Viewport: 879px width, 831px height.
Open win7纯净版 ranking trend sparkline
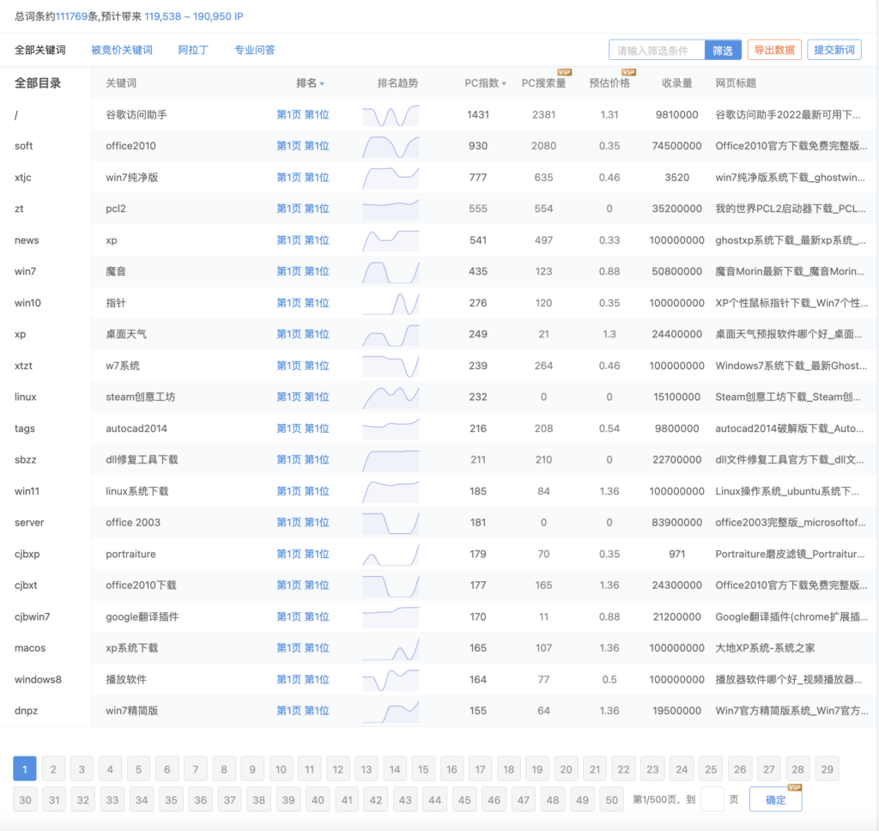coord(391,178)
